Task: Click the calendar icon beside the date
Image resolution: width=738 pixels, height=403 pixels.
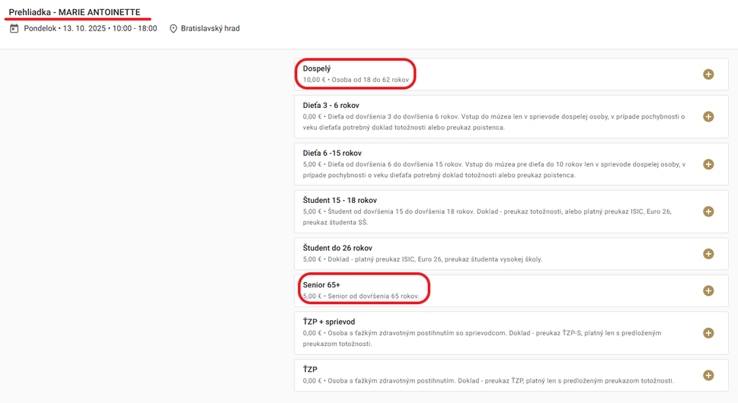Action: [x=14, y=29]
